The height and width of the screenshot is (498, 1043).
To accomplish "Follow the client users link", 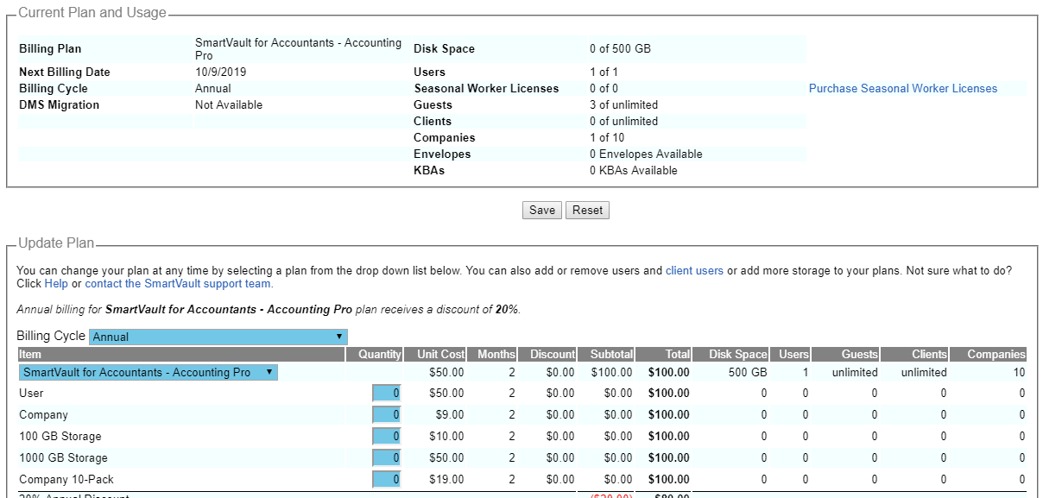I will click(694, 271).
